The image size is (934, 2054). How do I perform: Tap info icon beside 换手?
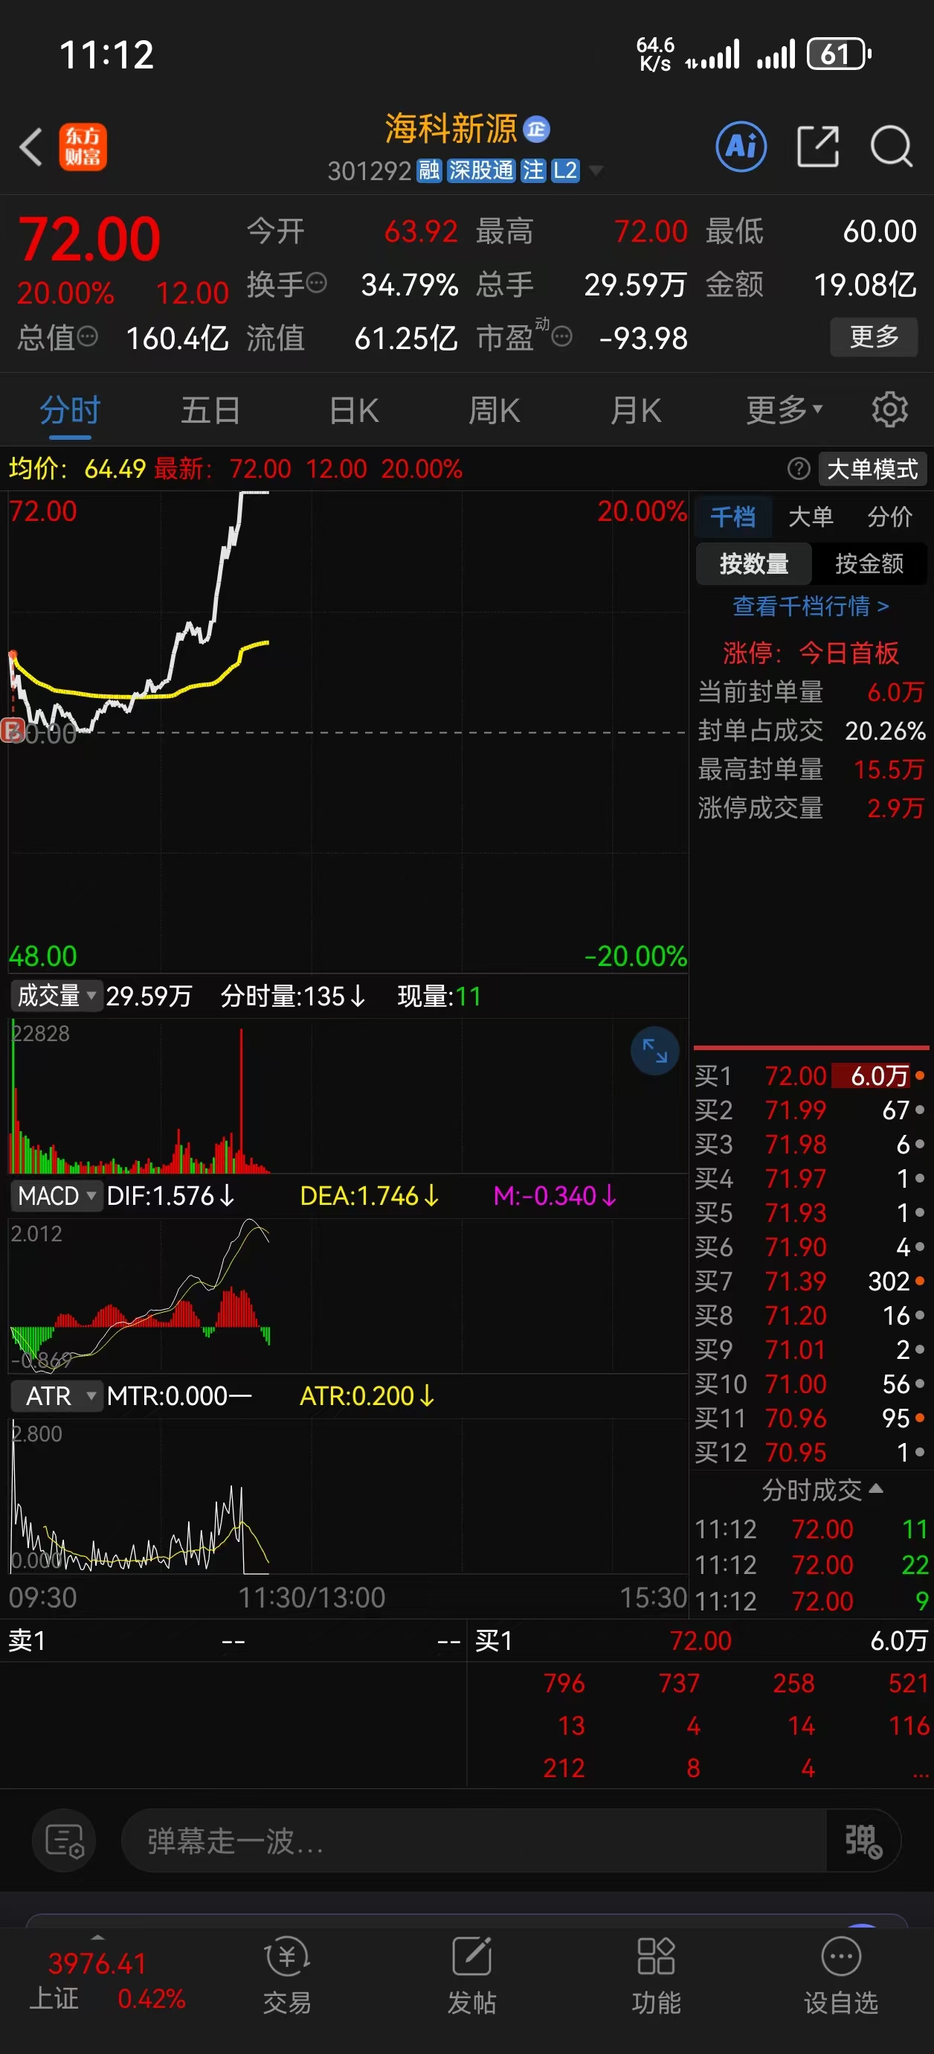(316, 283)
